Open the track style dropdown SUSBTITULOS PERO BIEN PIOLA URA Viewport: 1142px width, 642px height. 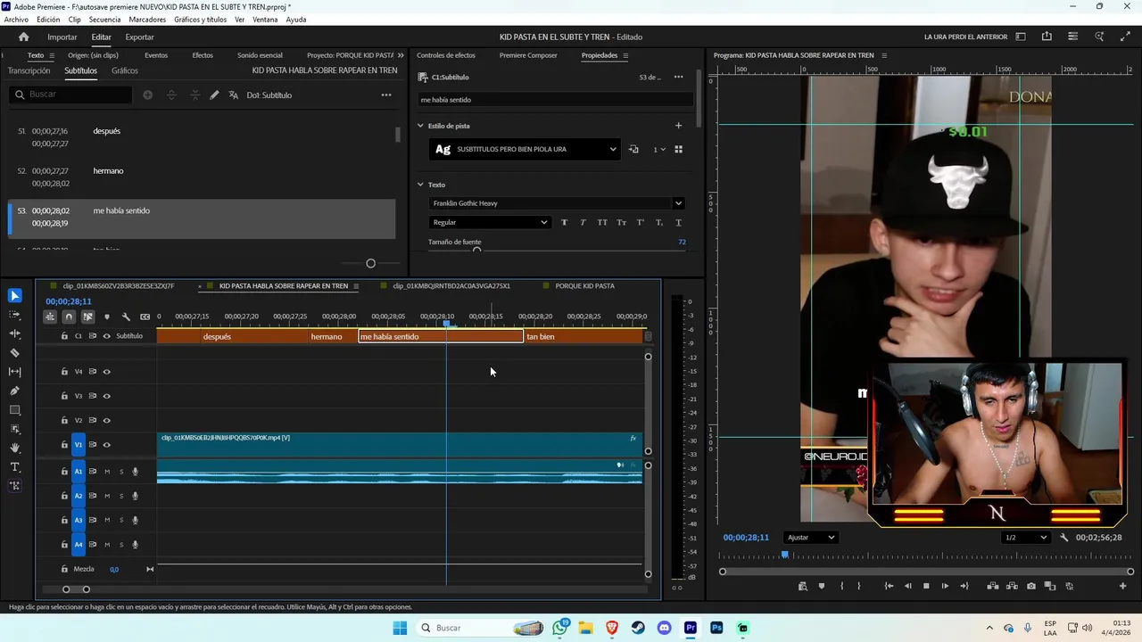pyautogui.click(x=525, y=149)
